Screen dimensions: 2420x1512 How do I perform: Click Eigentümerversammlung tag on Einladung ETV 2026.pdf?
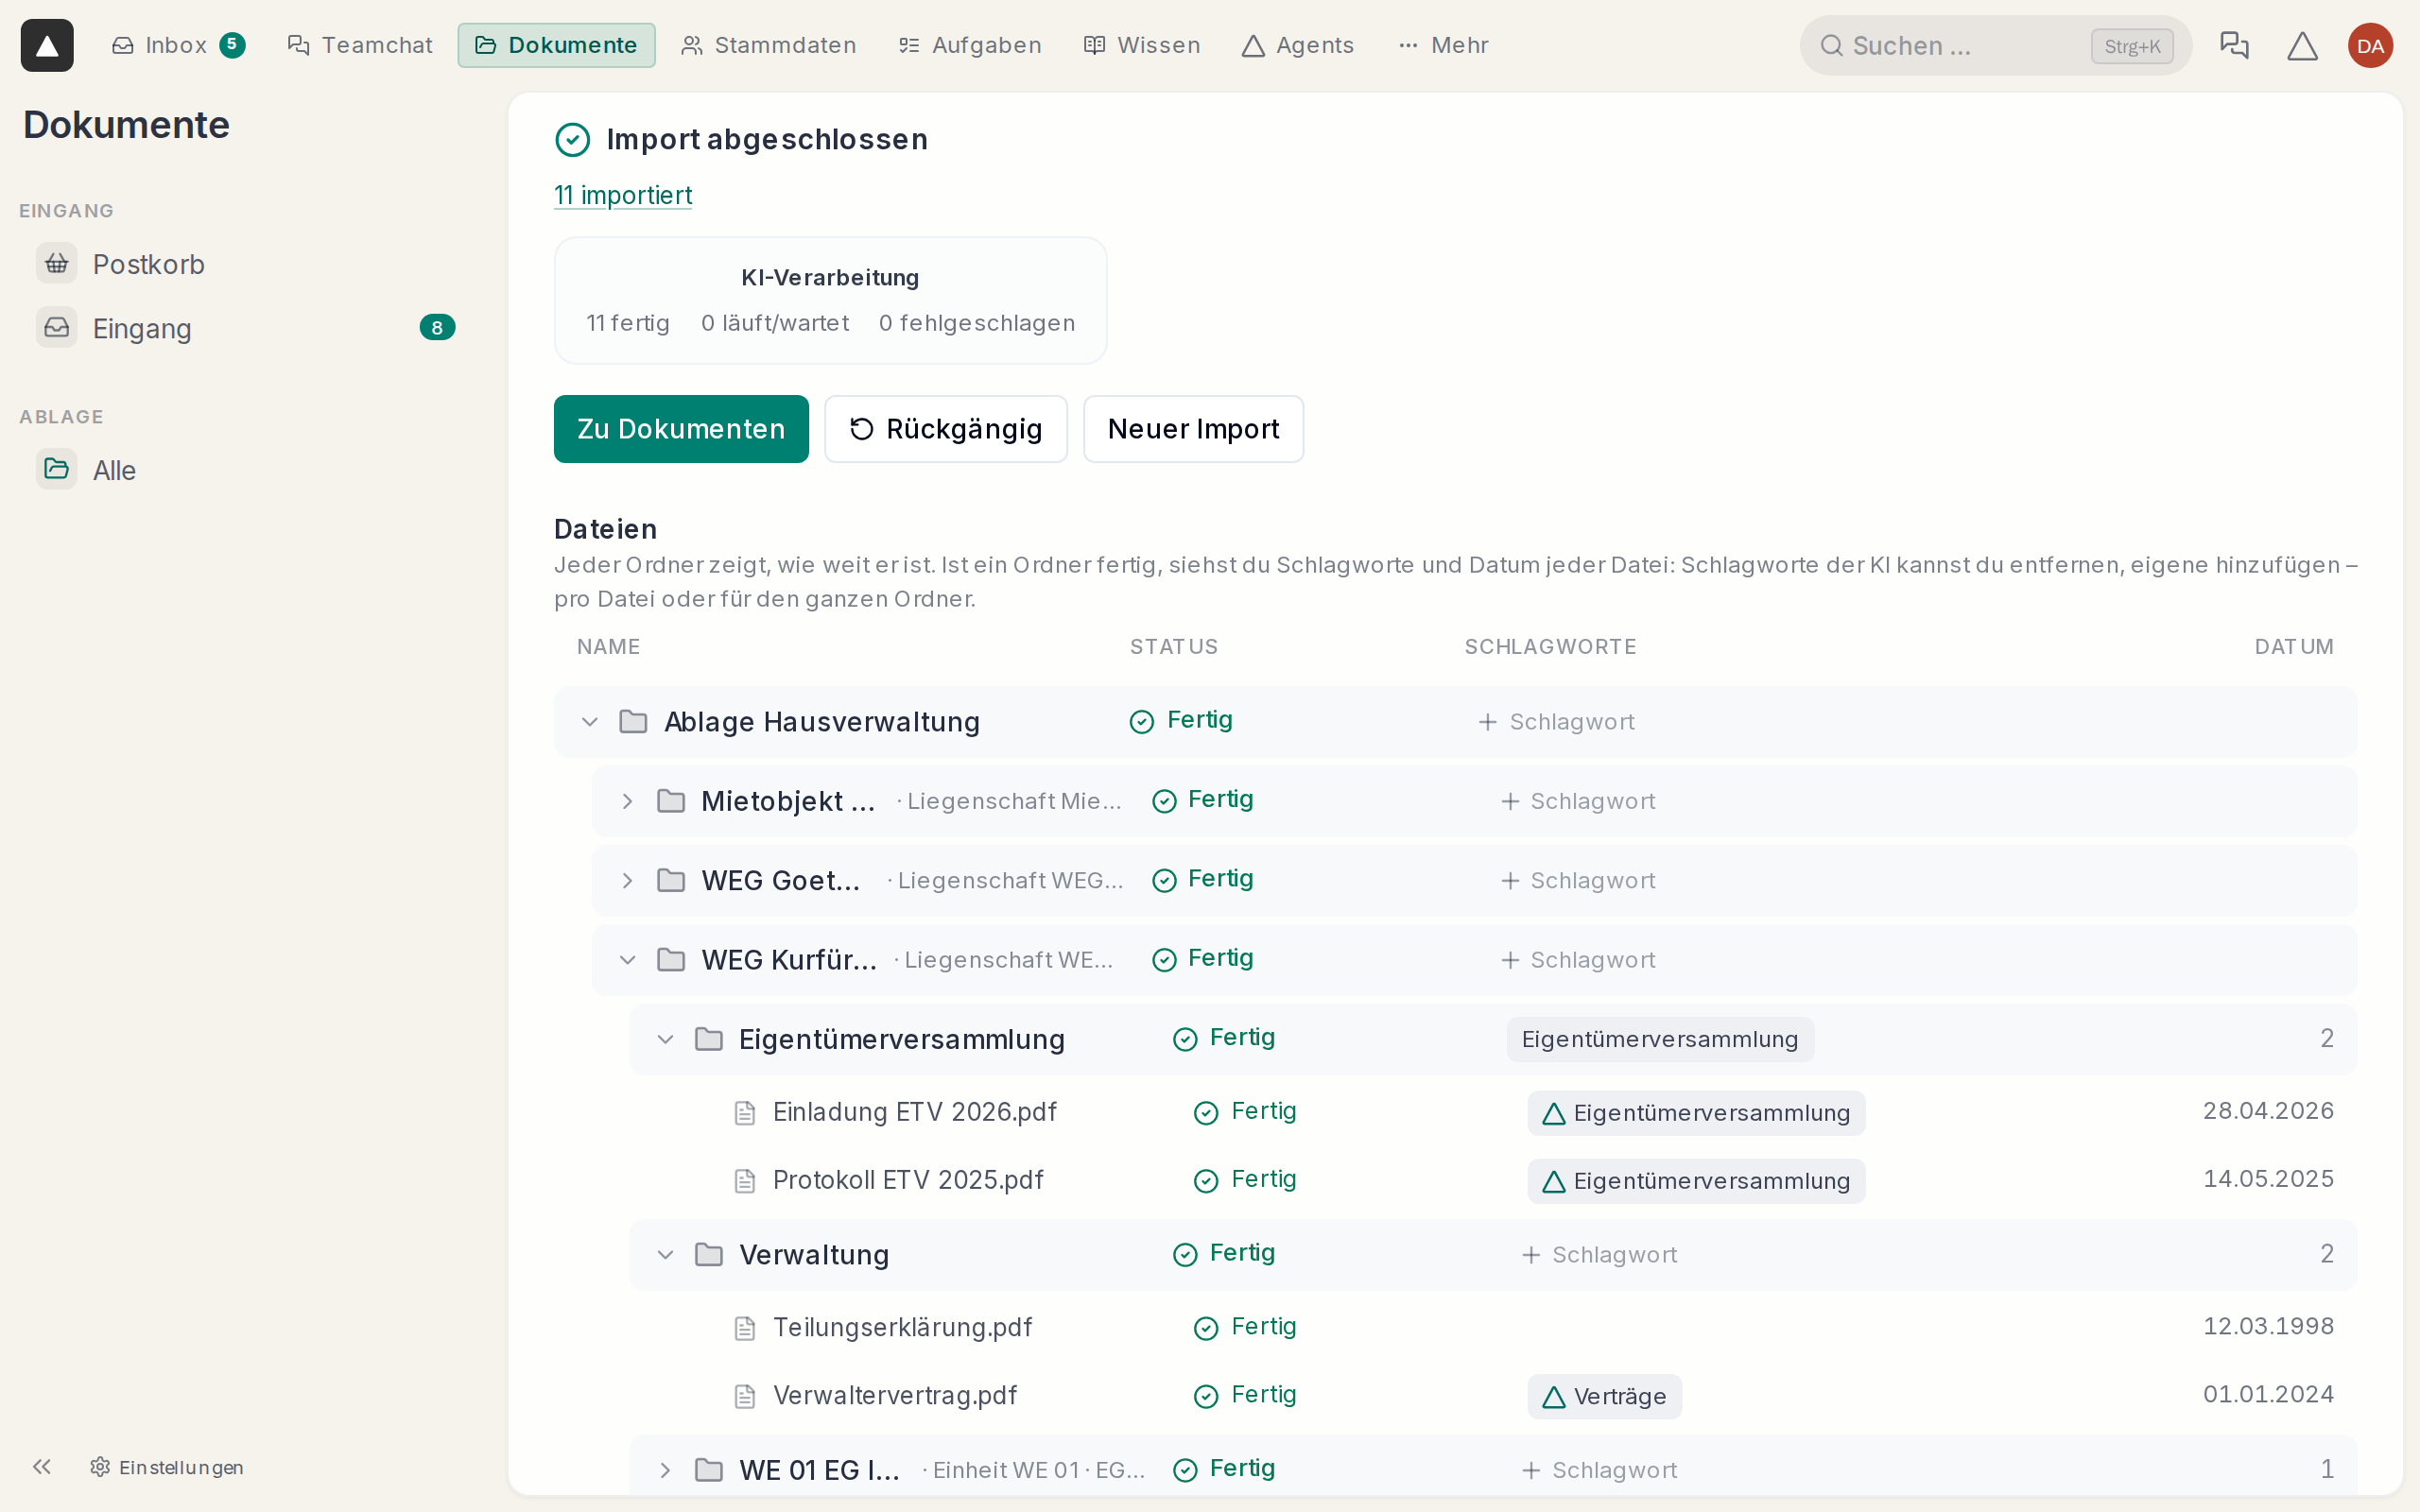pyautogui.click(x=1696, y=1112)
